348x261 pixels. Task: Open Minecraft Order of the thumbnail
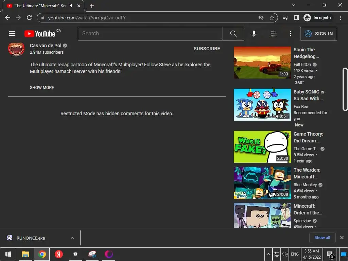click(x=262, y=215)
